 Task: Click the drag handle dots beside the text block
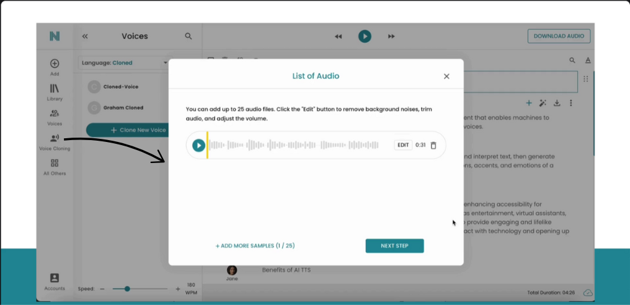pos(586,79)
